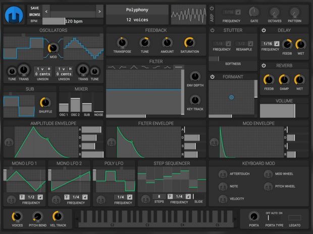
Task: Click the Mod Wheel modulation source icon
Action: (x=268, y=174)
